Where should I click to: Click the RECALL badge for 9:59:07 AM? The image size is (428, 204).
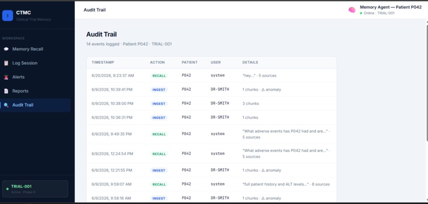pyautogui.click(x=159, y=184)
